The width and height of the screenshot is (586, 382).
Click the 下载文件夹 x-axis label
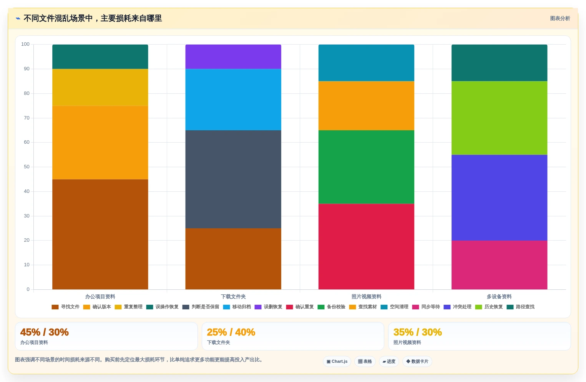233,297
